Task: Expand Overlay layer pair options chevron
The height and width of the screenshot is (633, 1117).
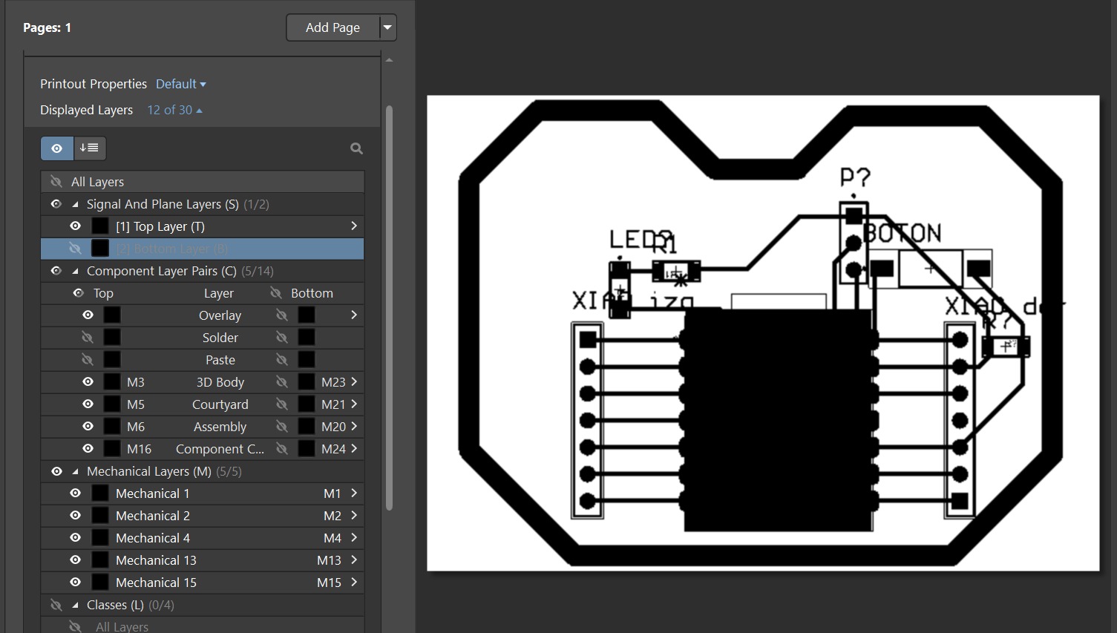Action: [354, 315]
